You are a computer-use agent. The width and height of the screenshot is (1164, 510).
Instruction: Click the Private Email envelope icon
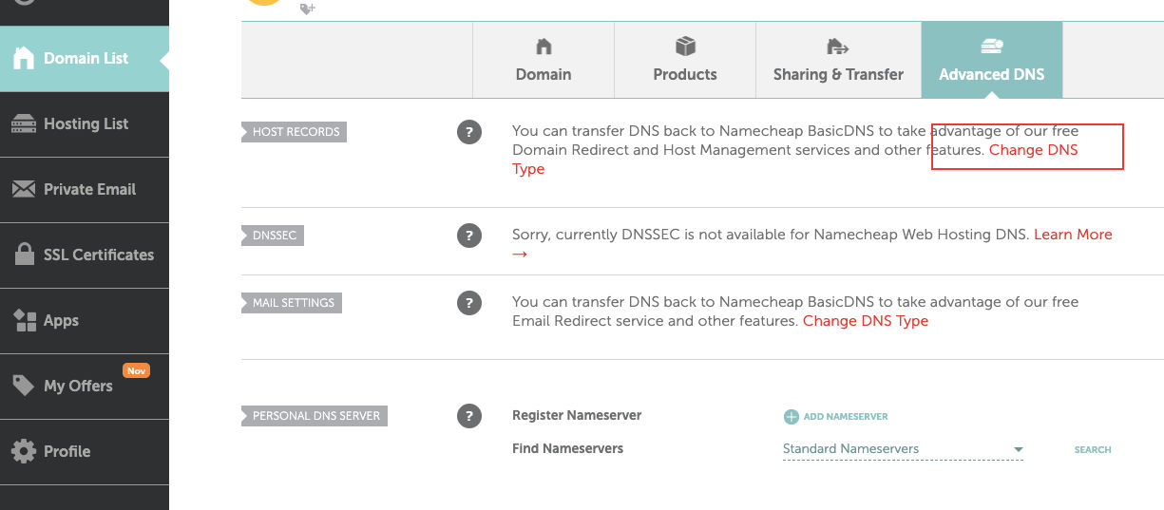23,189
